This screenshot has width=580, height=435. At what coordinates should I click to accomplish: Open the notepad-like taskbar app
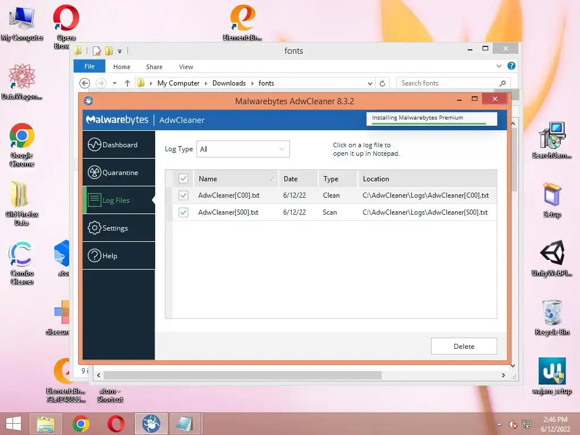[x=185, y=424]
